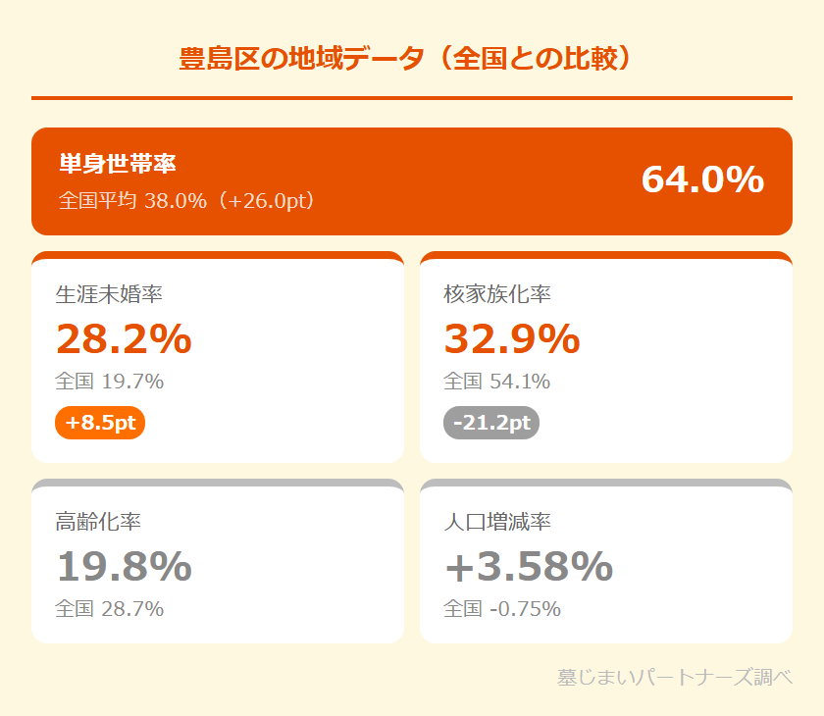The width and height of the screenshot is (824, 716).
Task: Click the 28.2% figure
Action: point(124,339)
